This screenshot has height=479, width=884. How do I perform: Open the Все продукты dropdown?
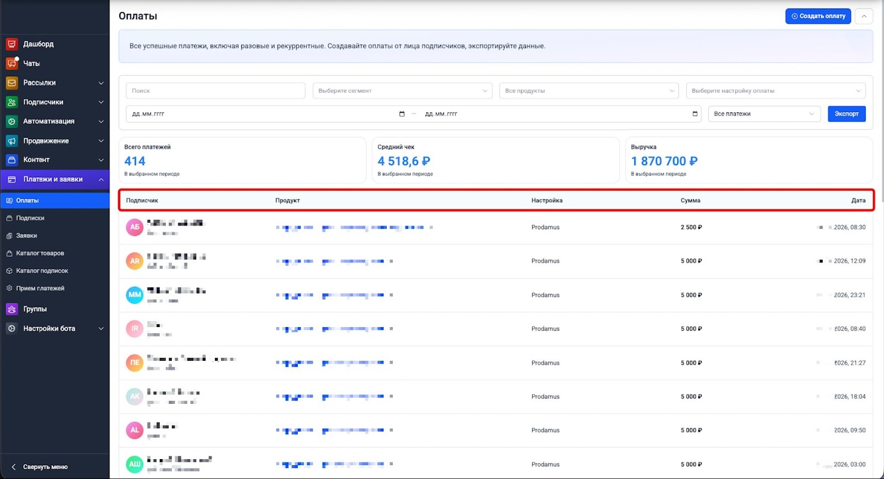coord(588,91)
